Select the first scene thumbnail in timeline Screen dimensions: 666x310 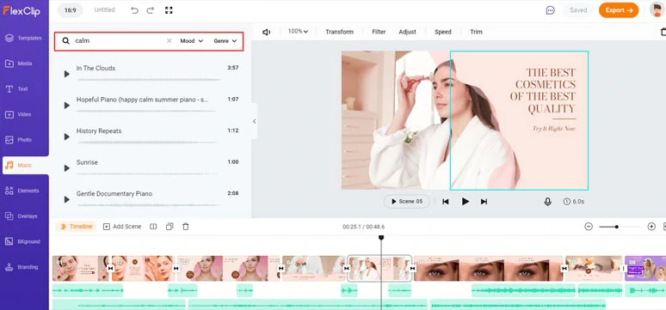coord(81,269)
